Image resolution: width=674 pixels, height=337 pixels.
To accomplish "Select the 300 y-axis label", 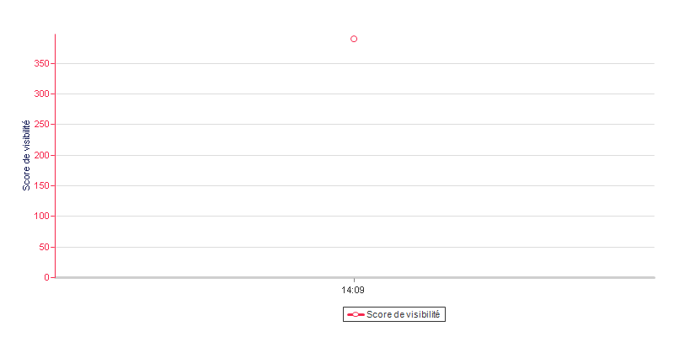I will tap(41, 94).
